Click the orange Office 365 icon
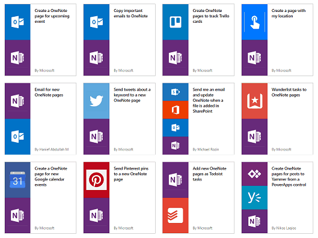The image size is (318, 238). pyautogui.click(x=176, y=110)
